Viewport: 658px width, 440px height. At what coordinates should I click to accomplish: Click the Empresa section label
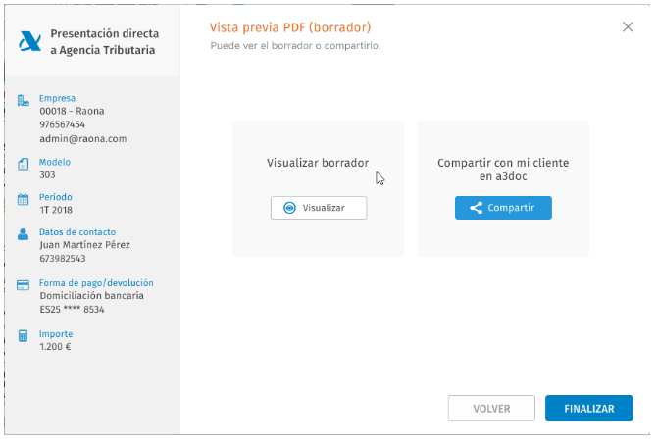coord(57,98)
